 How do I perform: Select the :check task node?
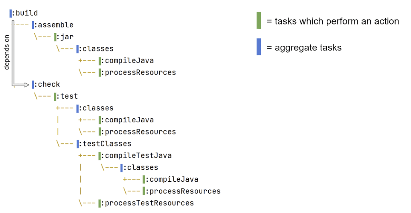coord(49,84)
